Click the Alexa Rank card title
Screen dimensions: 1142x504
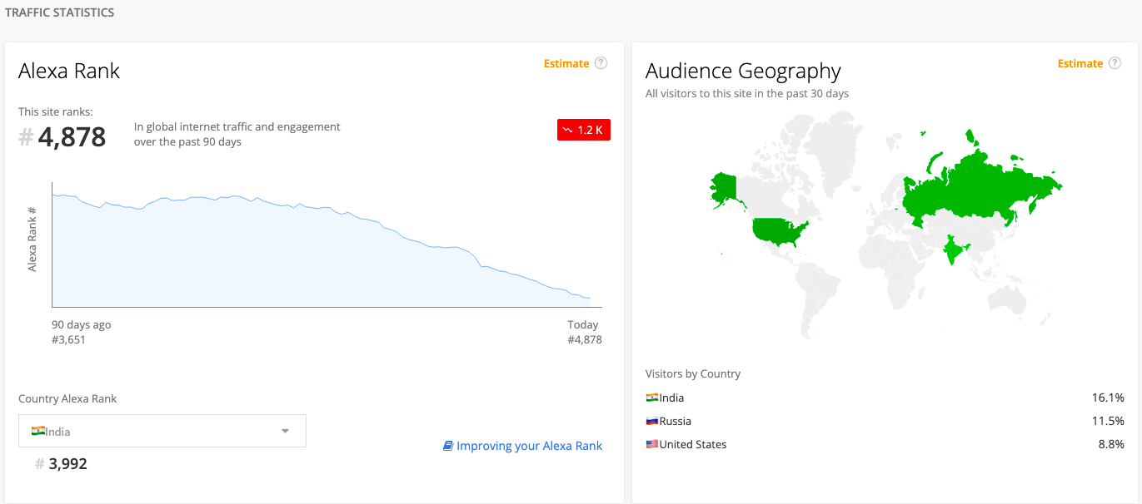[x=69, y=71]
